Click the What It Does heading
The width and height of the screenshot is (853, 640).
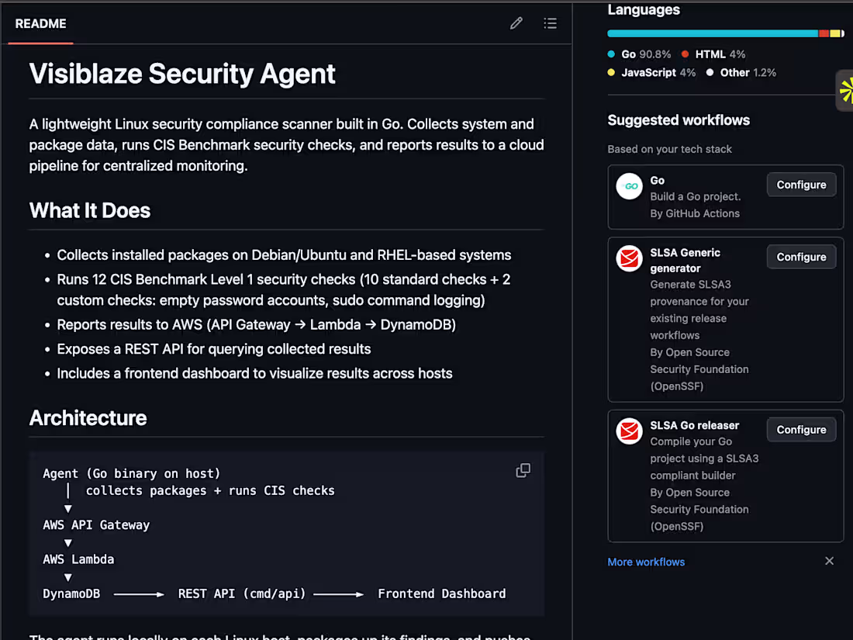(90, 210)
